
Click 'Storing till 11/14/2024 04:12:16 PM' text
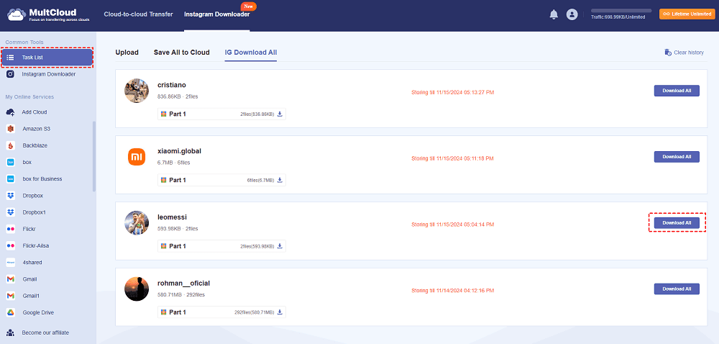[452, 291]
